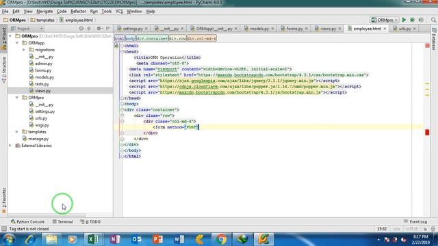Open the Python Console tool window
Viewport: 438px width, 246px height.
click(27, 221)
